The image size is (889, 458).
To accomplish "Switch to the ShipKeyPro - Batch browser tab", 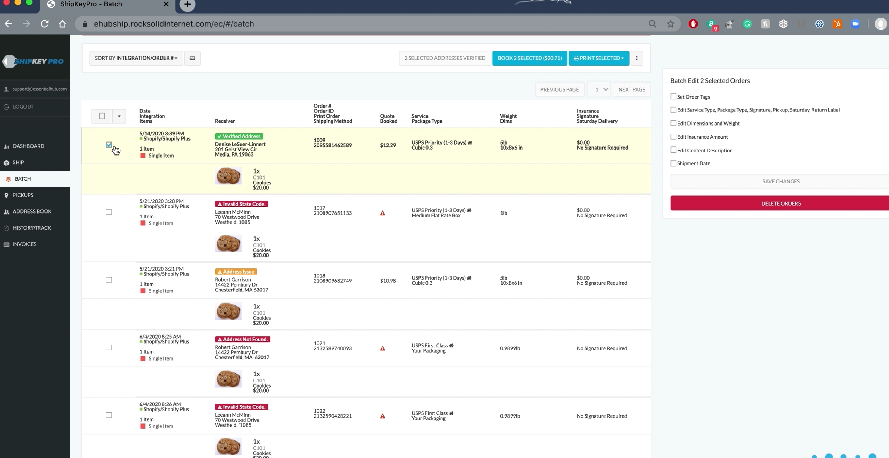I will tap(90, 4).
